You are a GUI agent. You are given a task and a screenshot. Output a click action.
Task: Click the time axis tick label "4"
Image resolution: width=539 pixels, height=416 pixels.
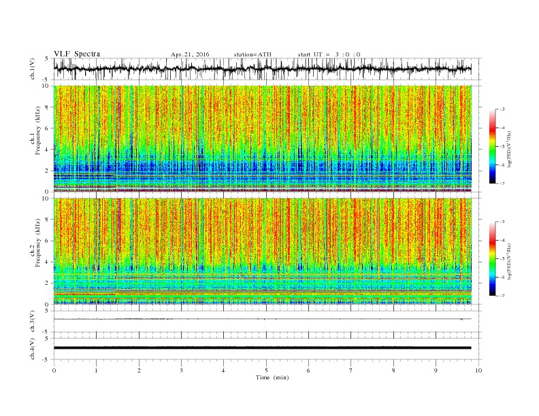tap(223, 370)
